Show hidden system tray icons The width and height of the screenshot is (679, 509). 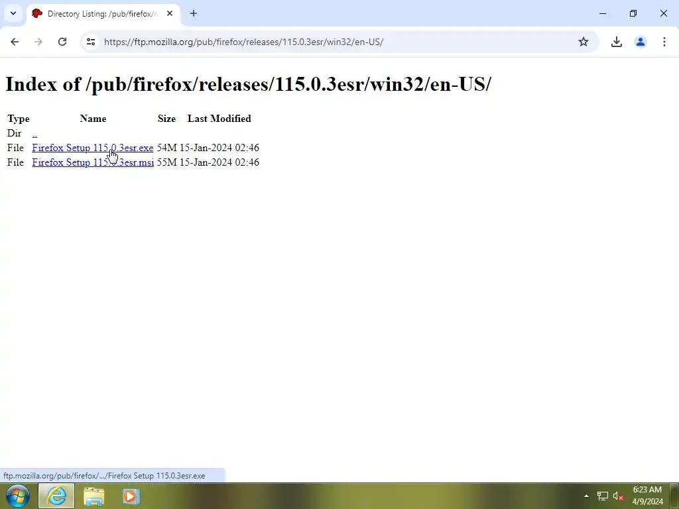point(586,496)
